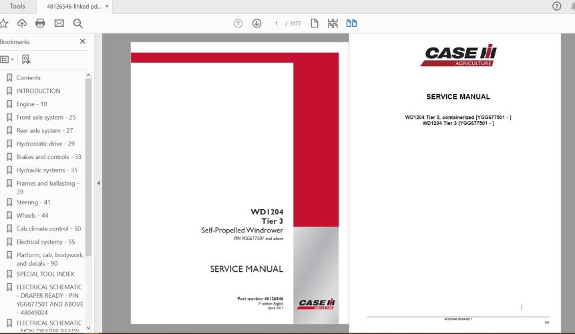Jump to Front axle system - 25

(x=46, y=118)
